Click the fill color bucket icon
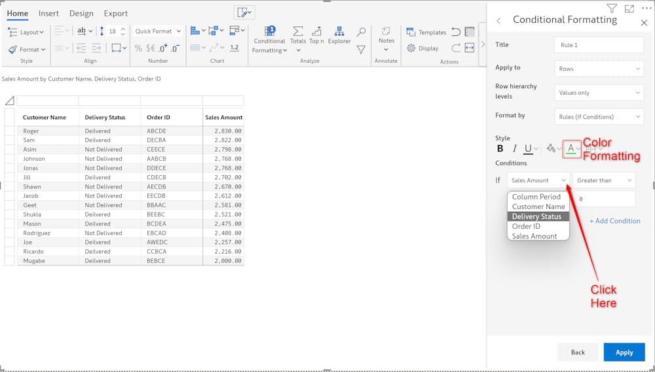 [x=551, y=148]
